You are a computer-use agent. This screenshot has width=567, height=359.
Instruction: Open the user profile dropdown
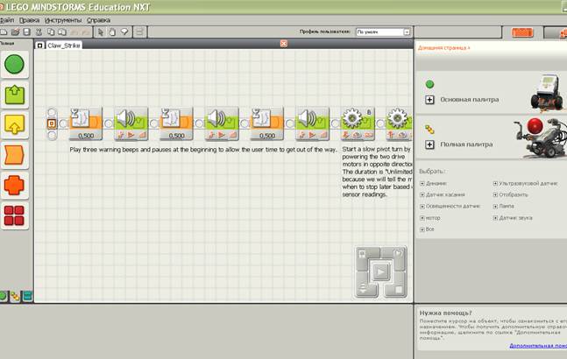[x=407, y=32]
